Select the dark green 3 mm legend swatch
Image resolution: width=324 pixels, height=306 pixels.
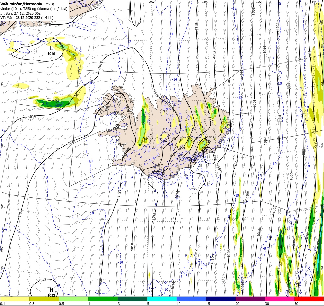pyautogui.click(x=133, y=299)
